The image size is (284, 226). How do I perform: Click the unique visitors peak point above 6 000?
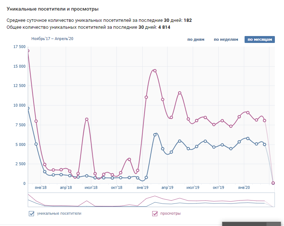[x=155, y=135]
